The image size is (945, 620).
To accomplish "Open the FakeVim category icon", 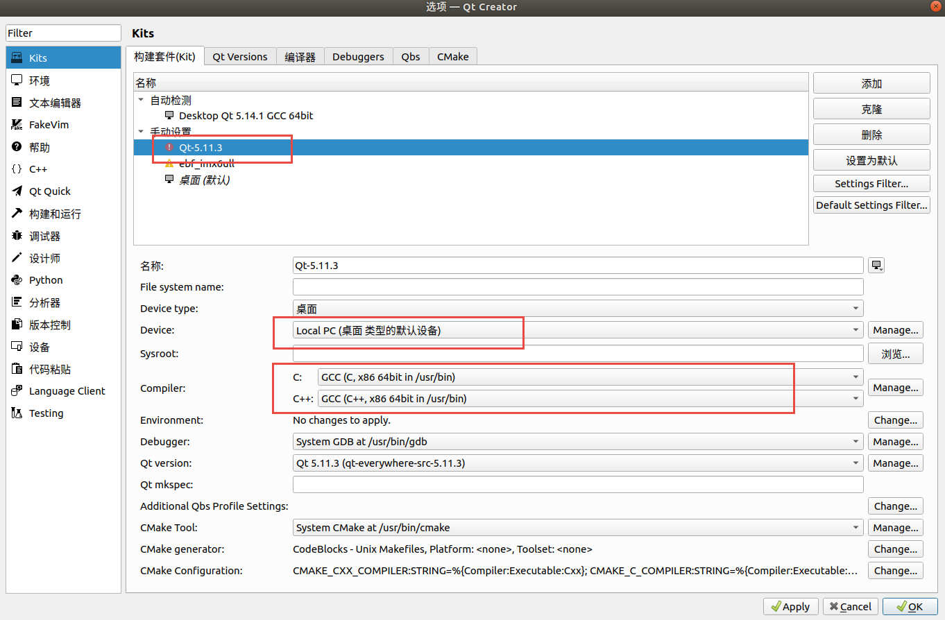I will [x=17, y=125].
